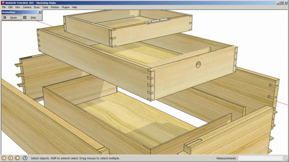289x162 pixels.
Task: Open the Camera menu
Action: tap(27, 7)
